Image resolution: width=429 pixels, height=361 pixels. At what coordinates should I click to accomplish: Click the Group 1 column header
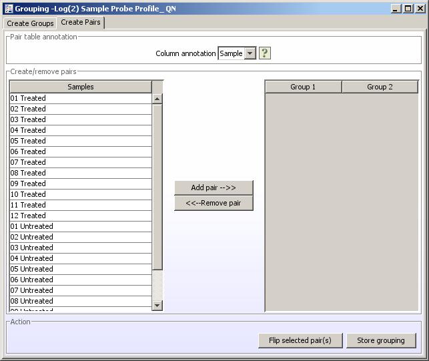tap(303, 87)
